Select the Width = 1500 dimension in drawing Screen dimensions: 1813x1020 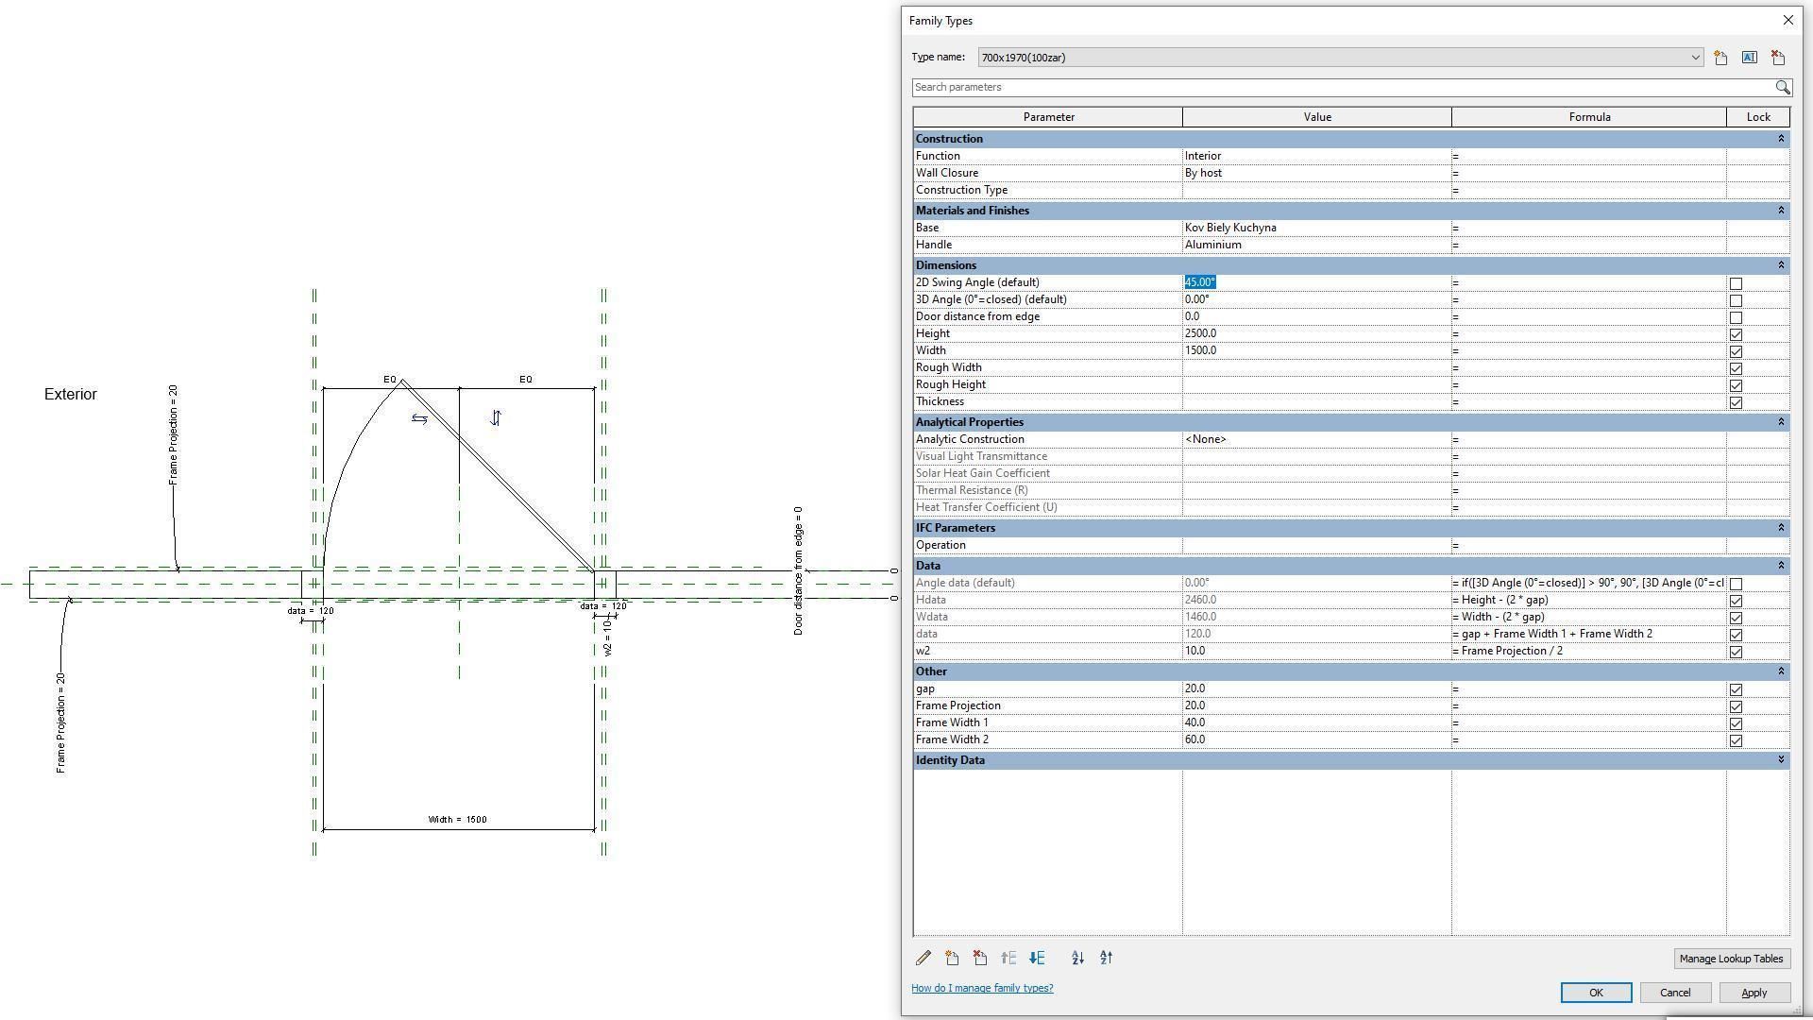pos(458,820)
